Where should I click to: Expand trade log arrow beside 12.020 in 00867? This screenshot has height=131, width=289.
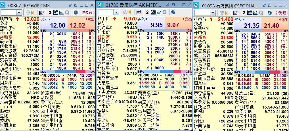point(93,75)
